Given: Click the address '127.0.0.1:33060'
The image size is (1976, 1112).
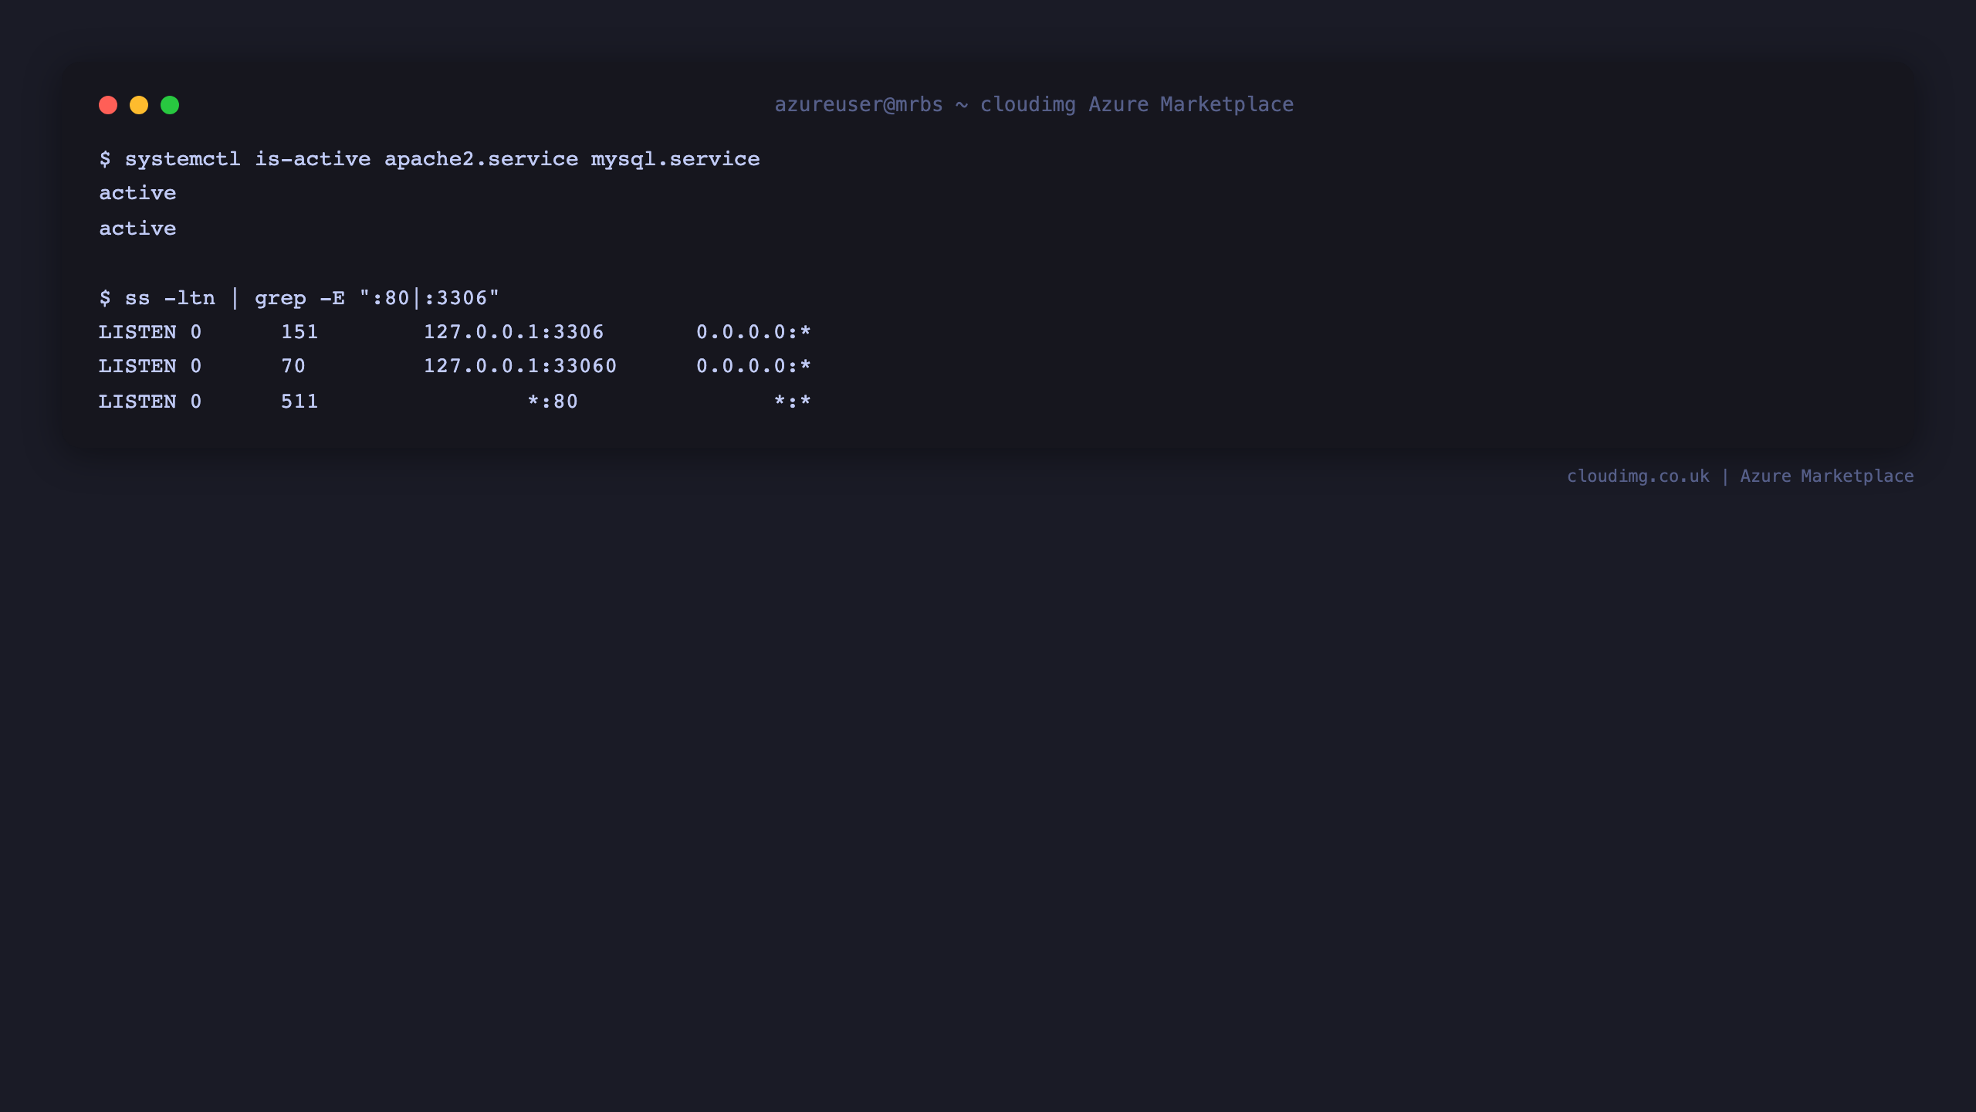Looking at the screenshot, I should (x=520, y=366).
